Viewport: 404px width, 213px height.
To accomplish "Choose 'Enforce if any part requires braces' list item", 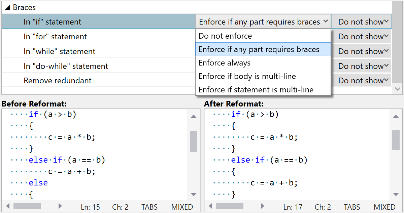I will click(259, 49).
